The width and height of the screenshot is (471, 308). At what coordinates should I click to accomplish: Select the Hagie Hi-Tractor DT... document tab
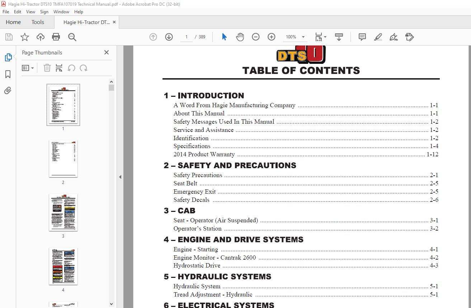[x=86, y=22]
